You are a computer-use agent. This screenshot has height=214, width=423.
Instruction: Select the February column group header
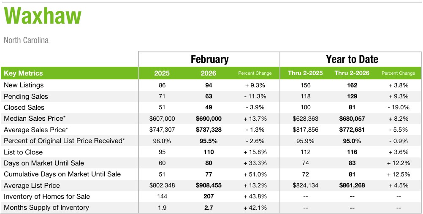[209, 60]
